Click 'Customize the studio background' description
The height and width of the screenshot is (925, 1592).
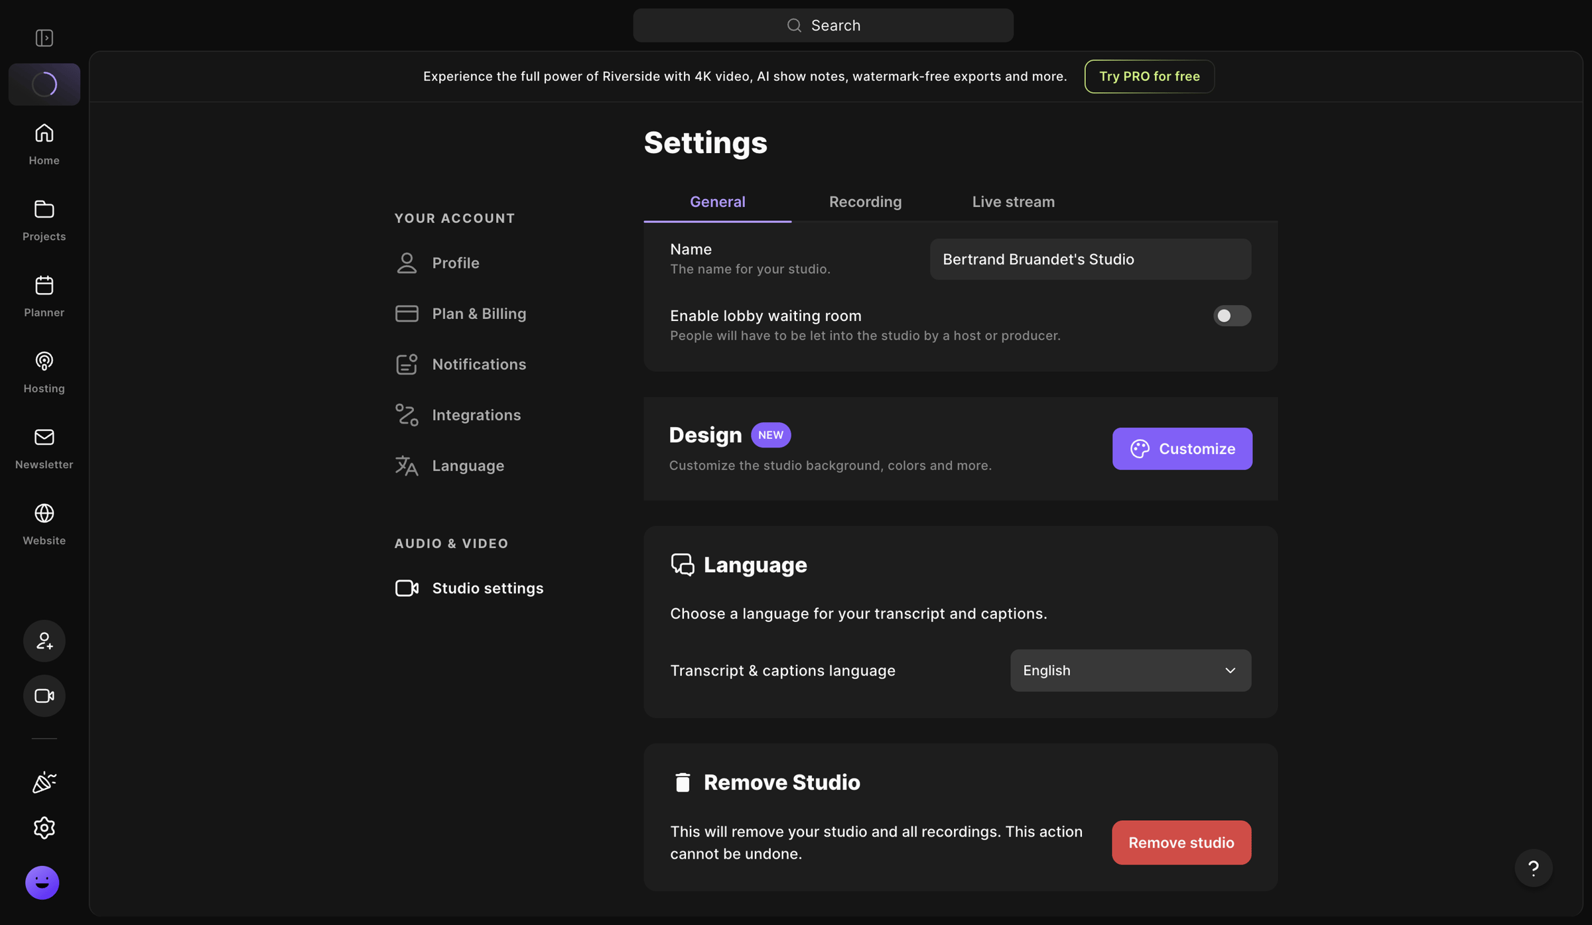830,465
